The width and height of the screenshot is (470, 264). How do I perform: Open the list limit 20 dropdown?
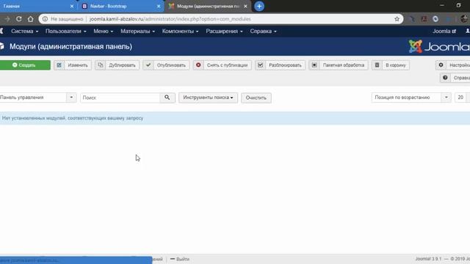[462, 98]
